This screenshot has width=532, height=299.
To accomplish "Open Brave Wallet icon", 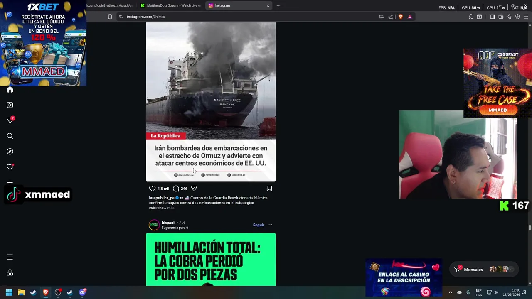I will (501, 17).
